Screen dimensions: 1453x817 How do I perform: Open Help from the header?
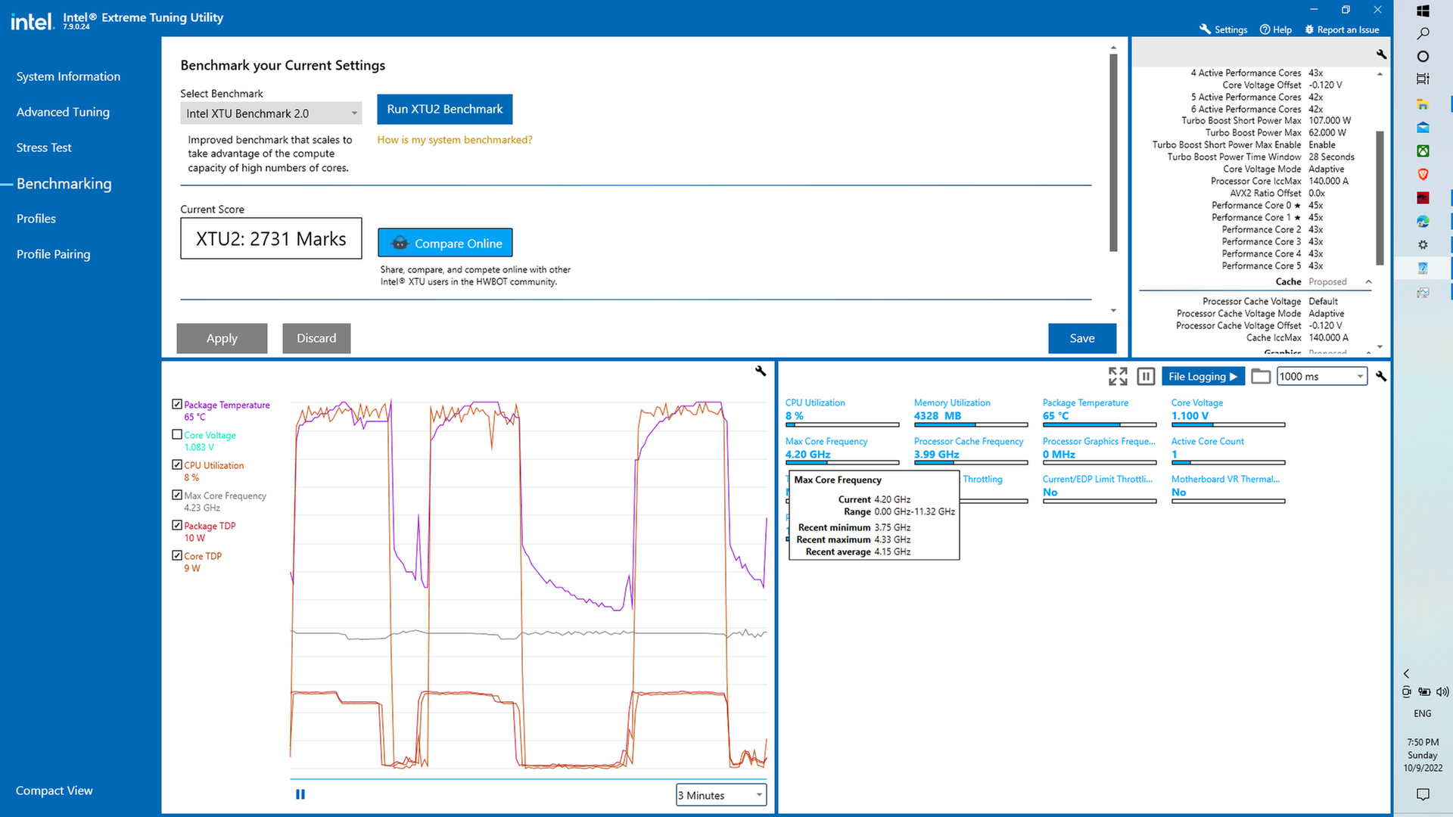(1276, 30)
